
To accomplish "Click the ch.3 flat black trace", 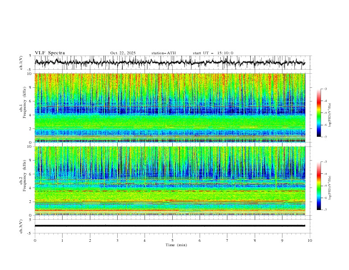I will [170, 226].
